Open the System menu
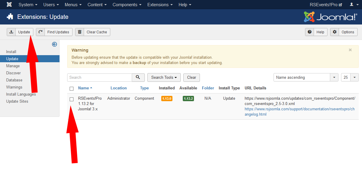 (28, 5)
